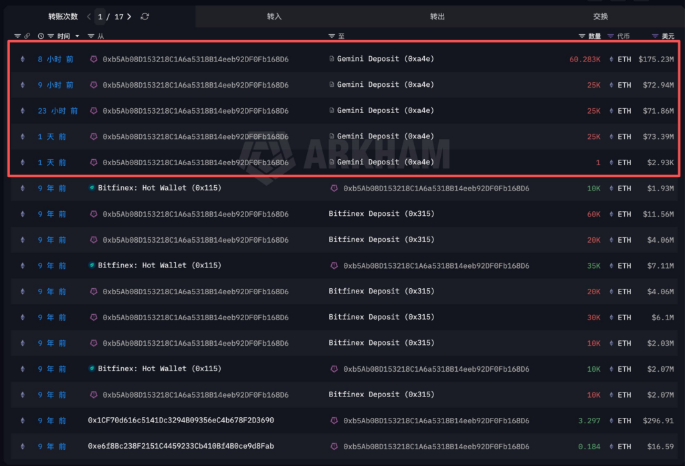The width and height of the screenshot is (685, 466).
Task: Click the link icon in the header
Action: pos(27,36)
